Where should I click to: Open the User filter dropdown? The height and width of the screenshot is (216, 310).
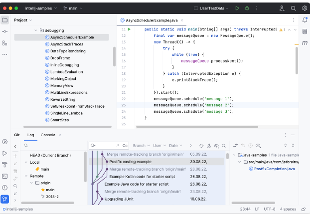[159, 146]
